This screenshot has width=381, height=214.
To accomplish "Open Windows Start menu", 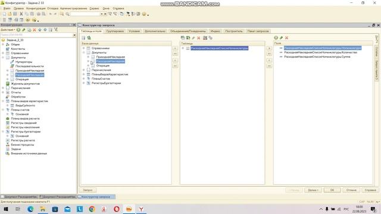I will [x=5, y=209].
